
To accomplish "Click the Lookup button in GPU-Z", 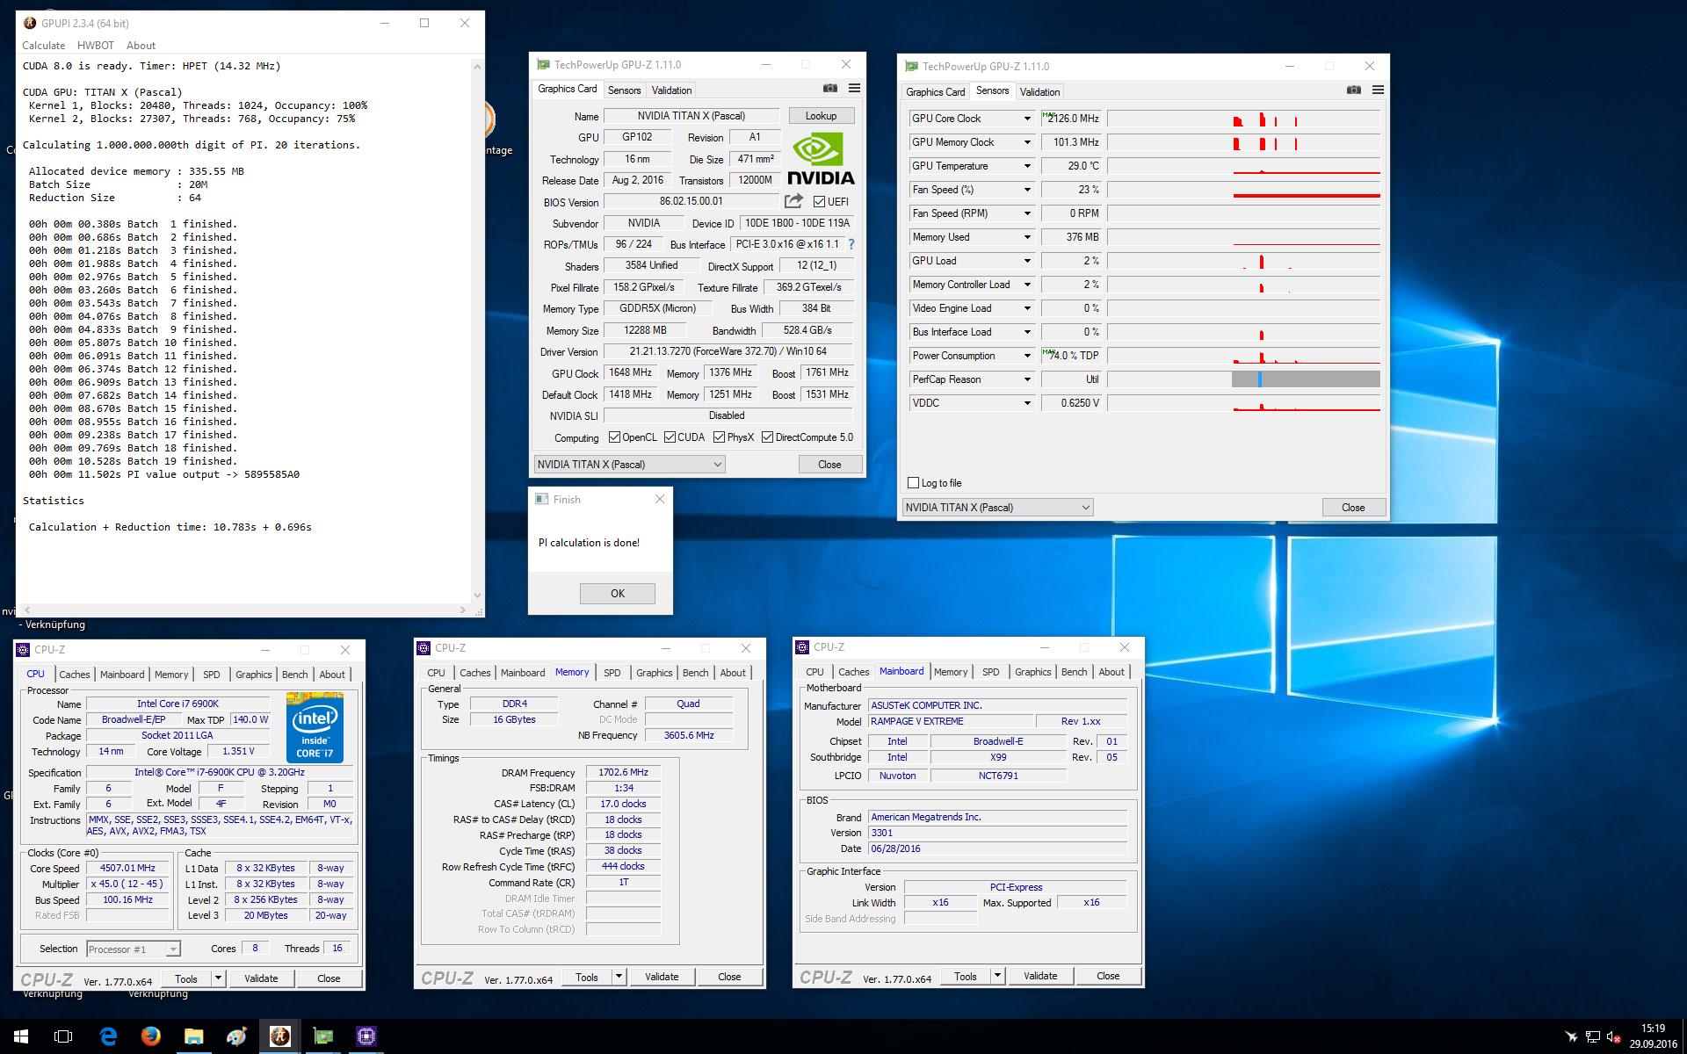I will (x=821, y=115).
